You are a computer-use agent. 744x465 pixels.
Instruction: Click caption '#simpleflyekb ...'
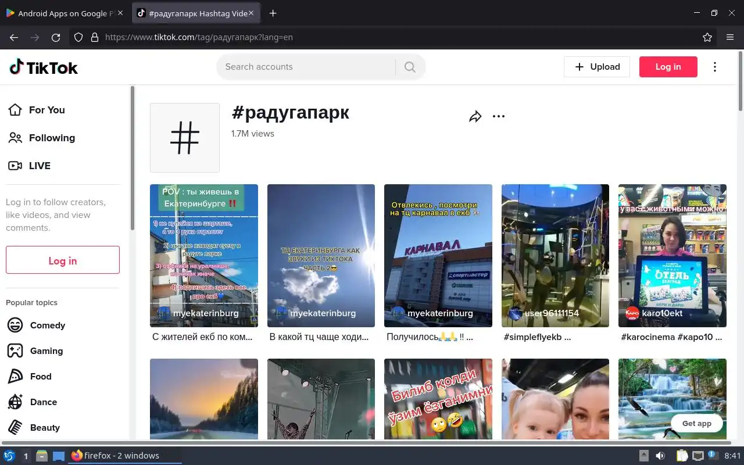coord(537,337)
